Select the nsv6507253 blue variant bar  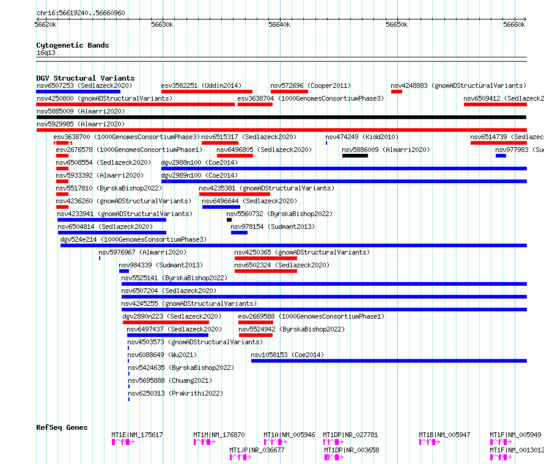point(78,92)
